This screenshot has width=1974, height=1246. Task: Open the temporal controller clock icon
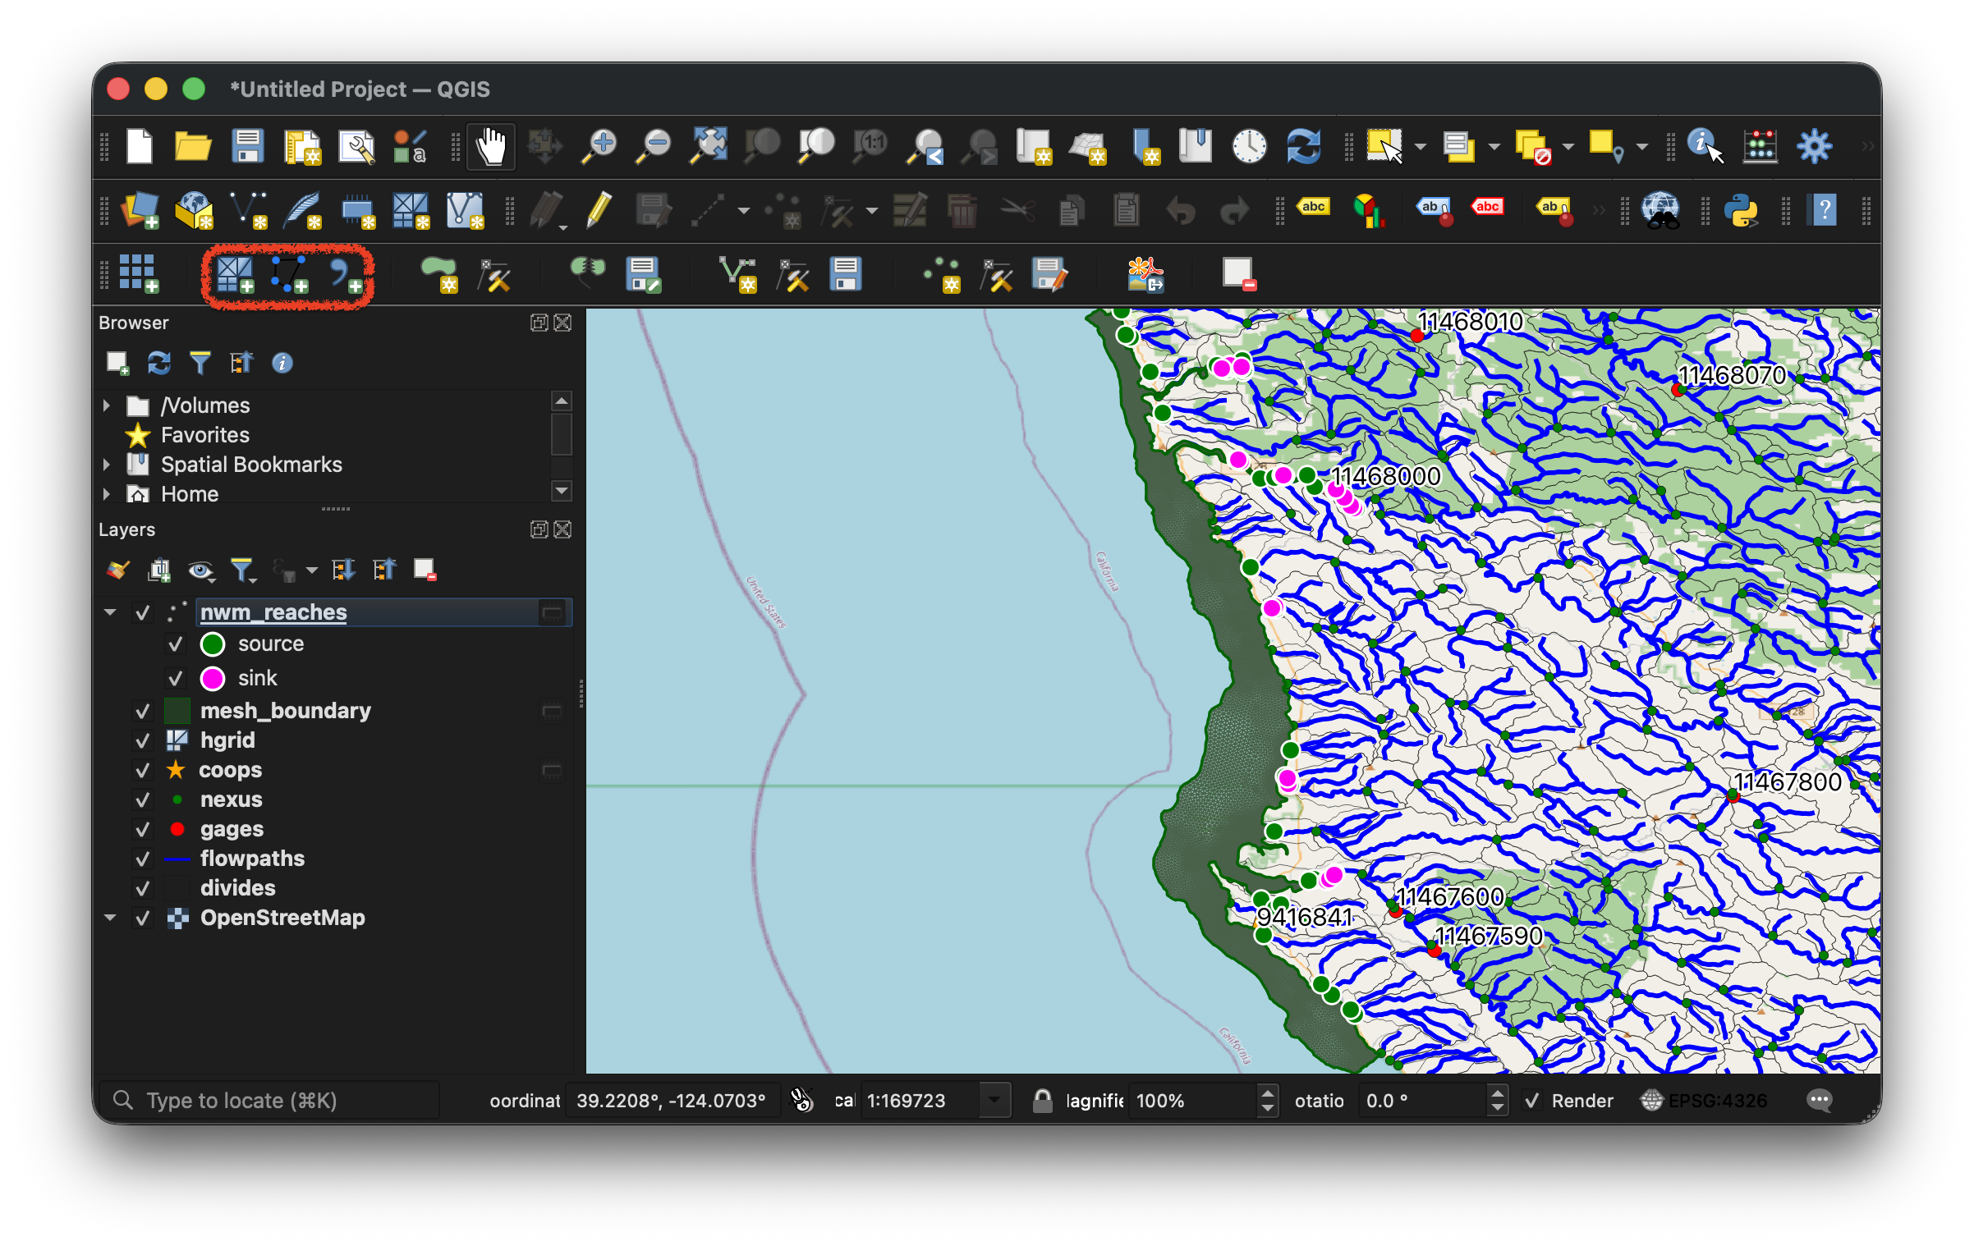click(x=1249, y=147)
